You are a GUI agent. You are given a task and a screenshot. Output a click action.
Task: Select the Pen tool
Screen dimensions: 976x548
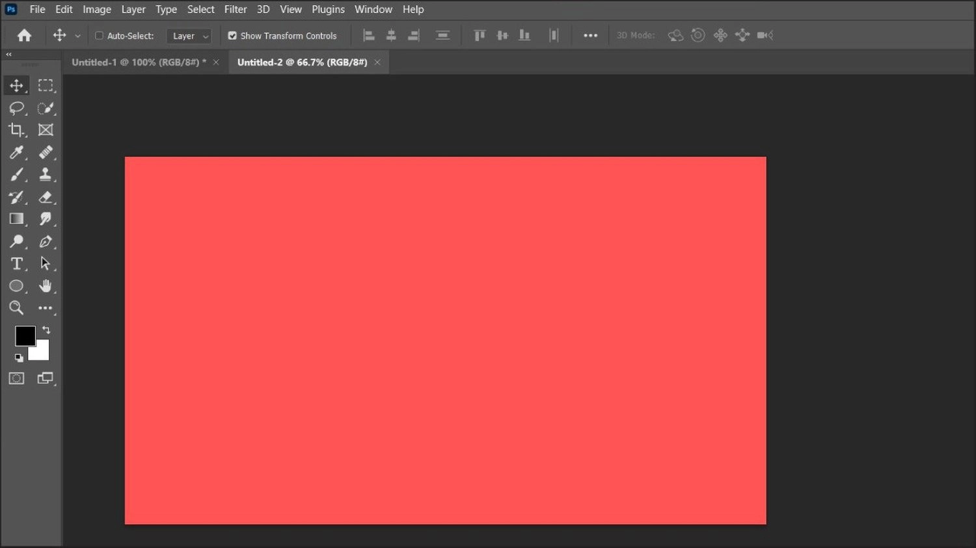tap(45, 241)
